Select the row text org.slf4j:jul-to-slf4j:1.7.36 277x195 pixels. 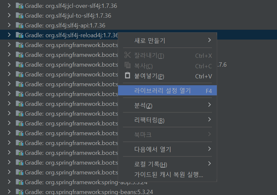click(78, 16)
